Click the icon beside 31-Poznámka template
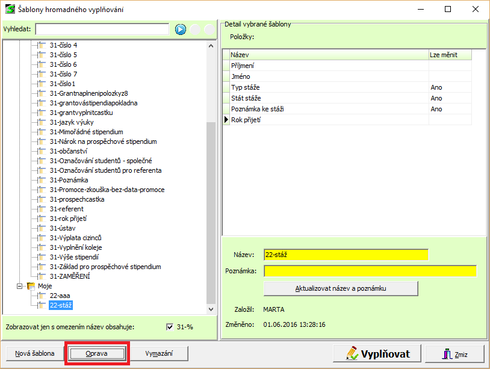 coord(42,180)
